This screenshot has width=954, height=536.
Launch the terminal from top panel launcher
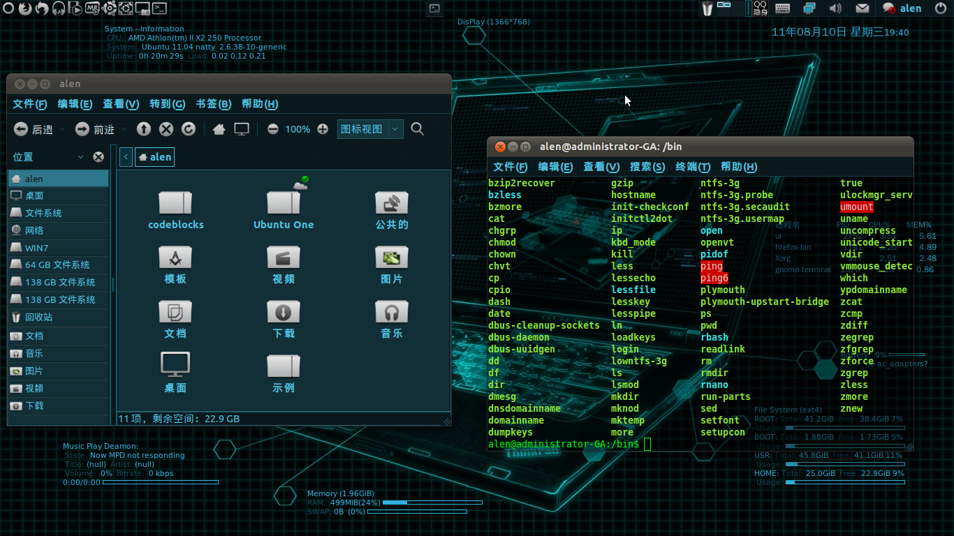160,8
